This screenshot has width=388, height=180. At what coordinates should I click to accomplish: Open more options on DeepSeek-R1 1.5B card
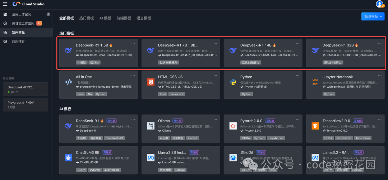coord(133,44)
